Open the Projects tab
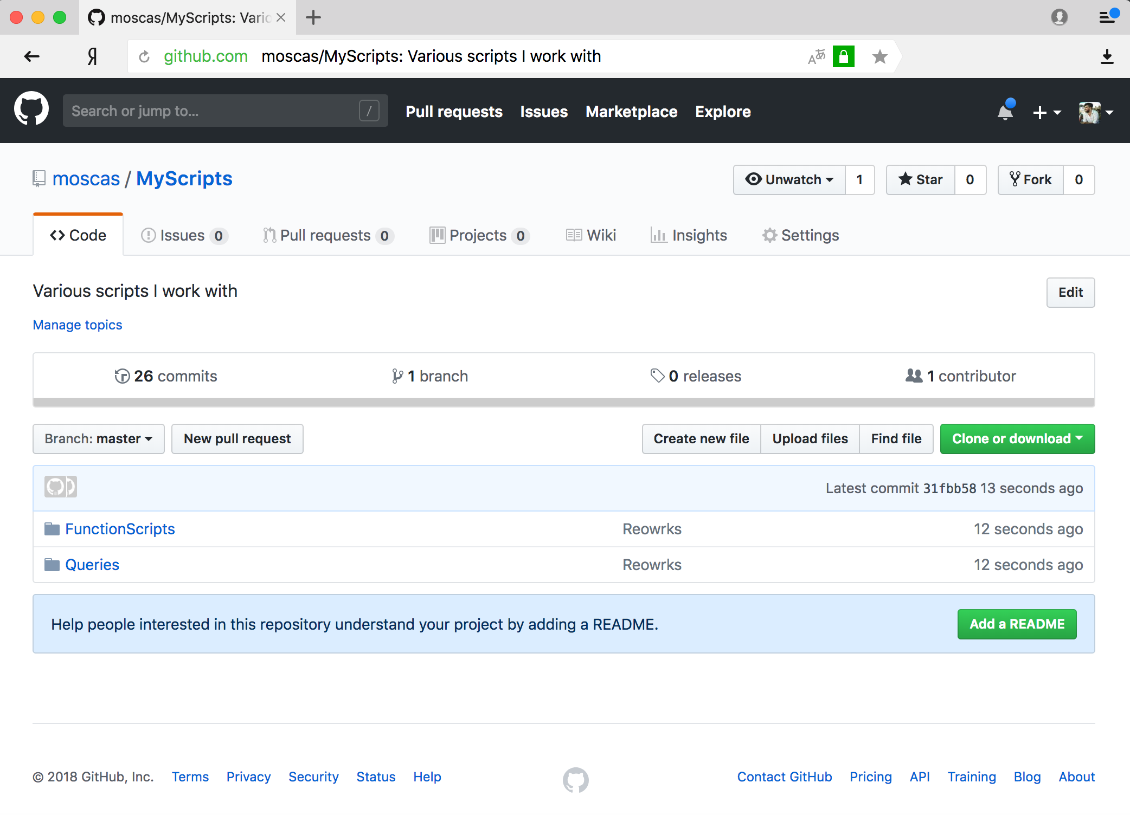This screenshot has width=1130, height=815. [x=480, y=235]
